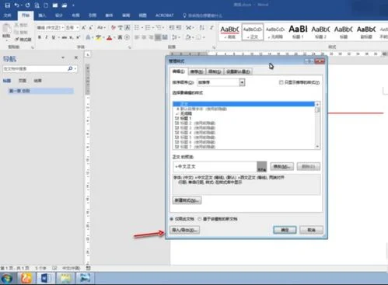Click the numbered list icon

pyautogui.click(x=147, y=27)
